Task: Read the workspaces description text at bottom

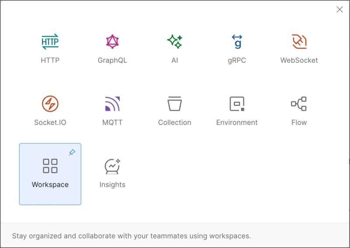Action: [x=132, y=236]
